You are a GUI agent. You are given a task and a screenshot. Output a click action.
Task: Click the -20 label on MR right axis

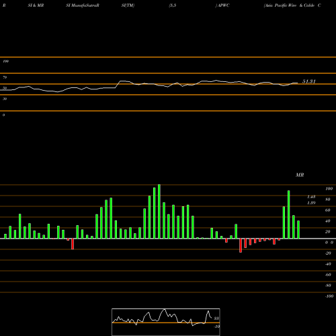[328, 253]
